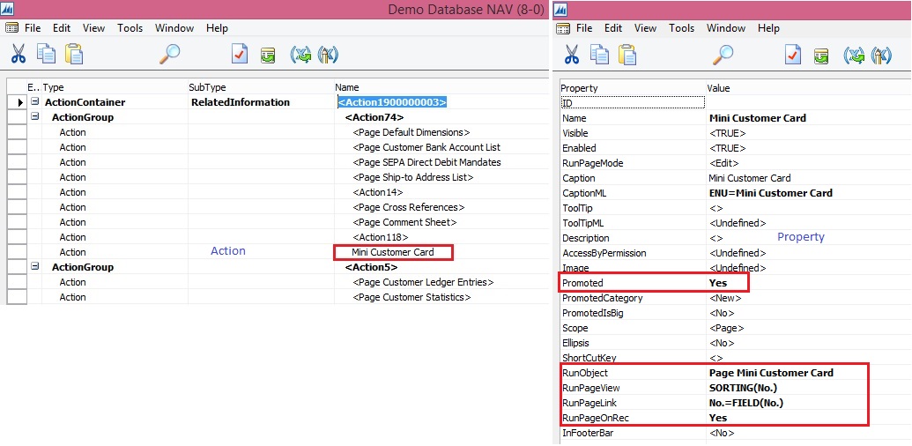Click the RunPageOnRec value Yes
The width and height of the screenshot is (912, 446).
pyautogui.click(x=718, y=418)
